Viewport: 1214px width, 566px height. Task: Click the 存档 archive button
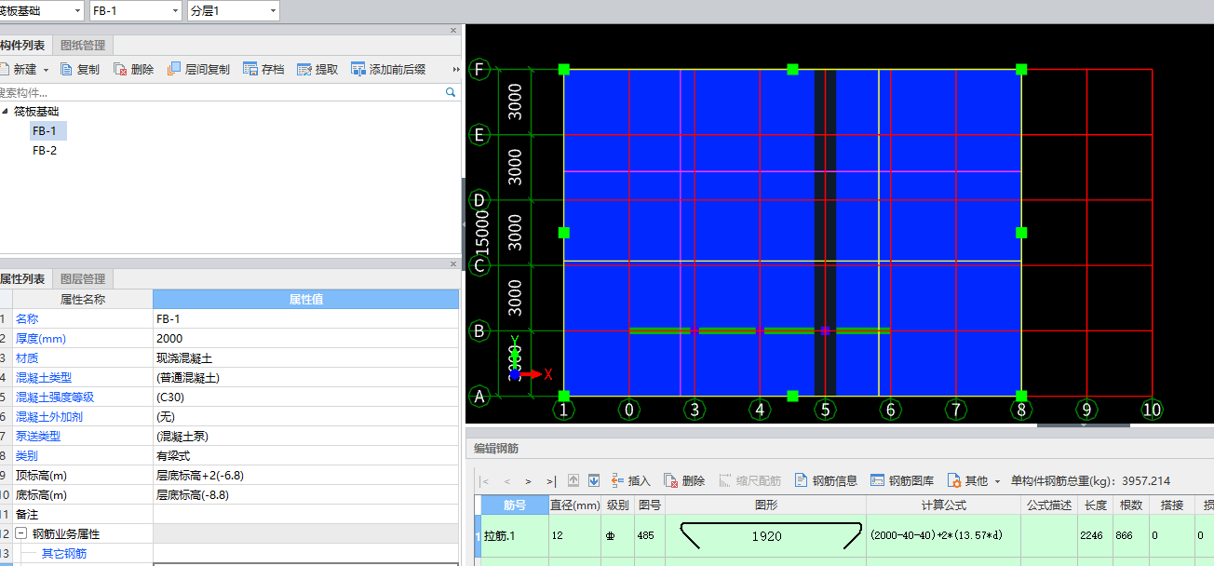pyautogui.click(x=263, y=69)
